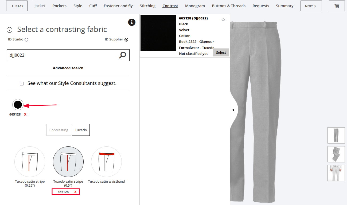Screen dimensions: 347x205
Task: Check See what our Style Consultants suggest
Action: [x=22, y=84]
